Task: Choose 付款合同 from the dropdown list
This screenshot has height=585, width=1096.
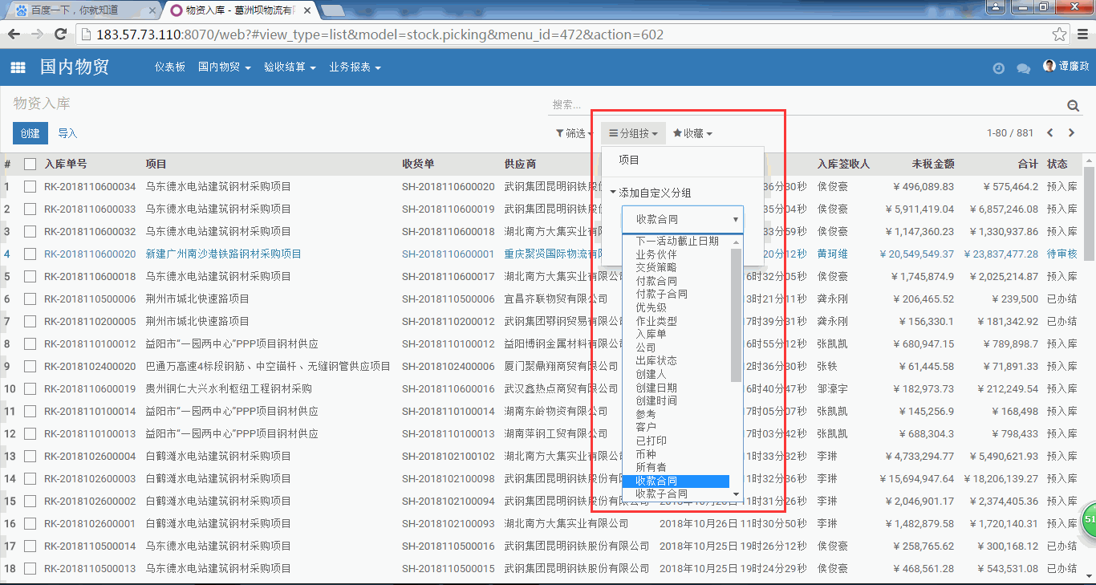Action: (x=656, y=281)
